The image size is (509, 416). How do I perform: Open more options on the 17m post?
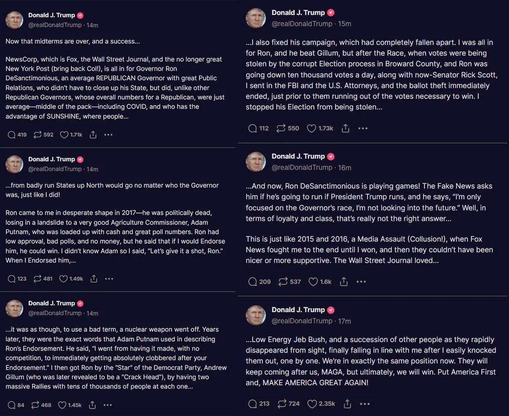tap(365, 404)
